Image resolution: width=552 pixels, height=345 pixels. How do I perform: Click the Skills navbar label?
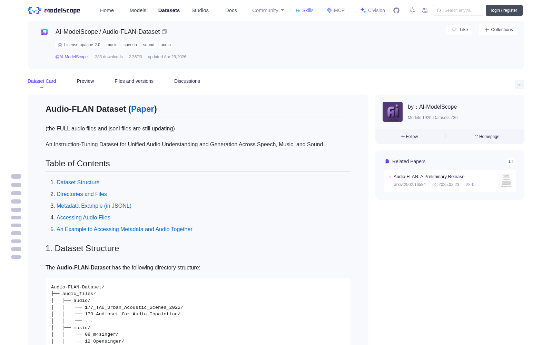(308, 10)
